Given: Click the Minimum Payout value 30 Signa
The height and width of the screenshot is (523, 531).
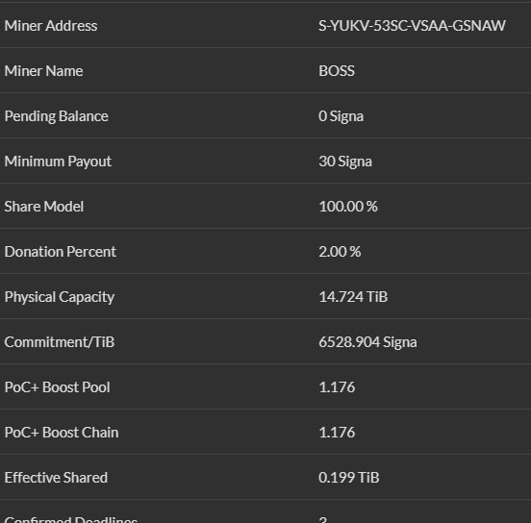Looking at the screenshot, I should [x=345, y=162].
